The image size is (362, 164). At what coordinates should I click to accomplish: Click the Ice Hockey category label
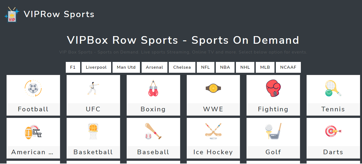[213, 152]
